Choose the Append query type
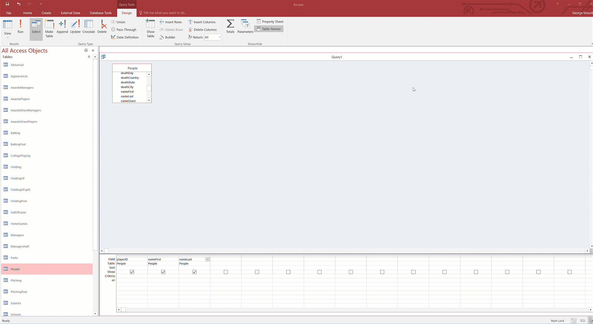Viewport: 593px width, 324px height. pyautogui.click(x=62, y=27)
